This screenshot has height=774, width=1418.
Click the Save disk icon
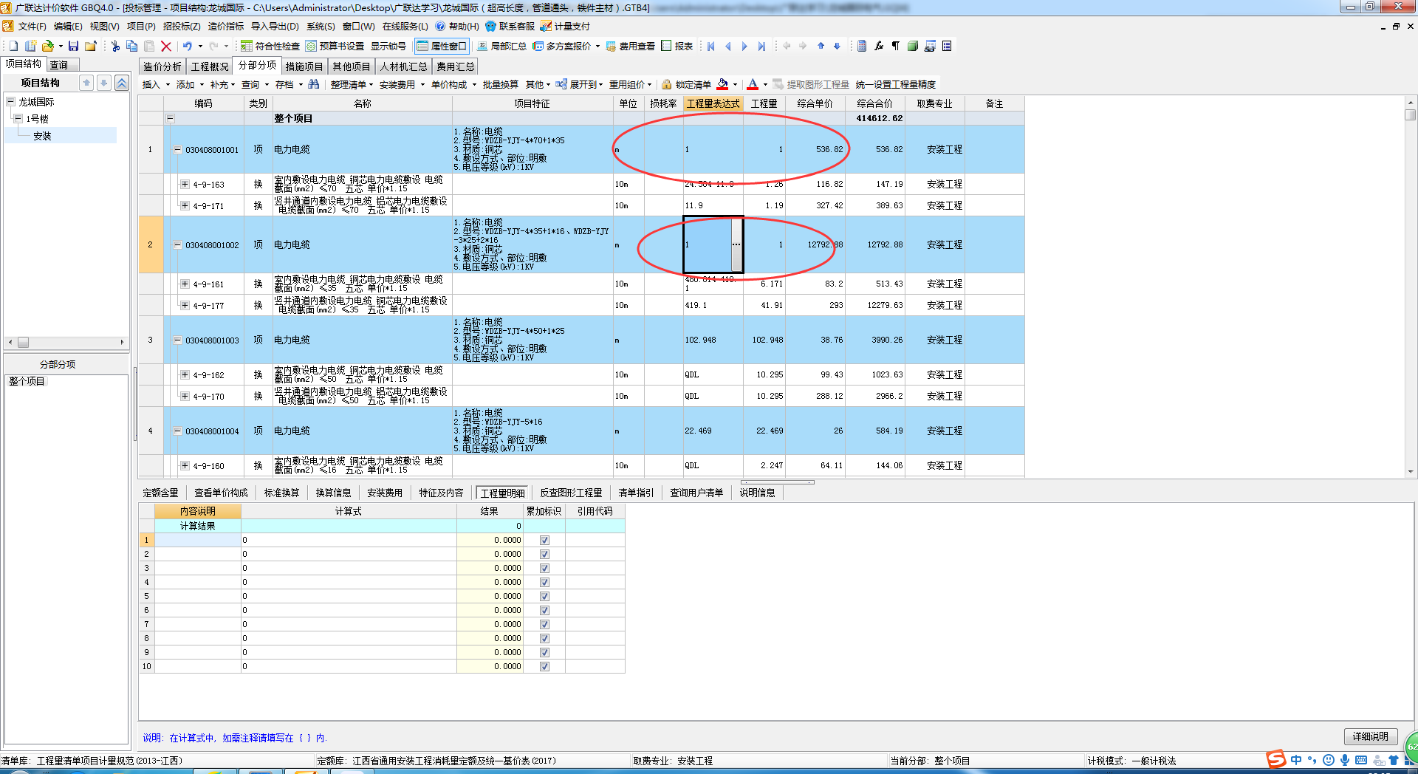click(73, 46)
